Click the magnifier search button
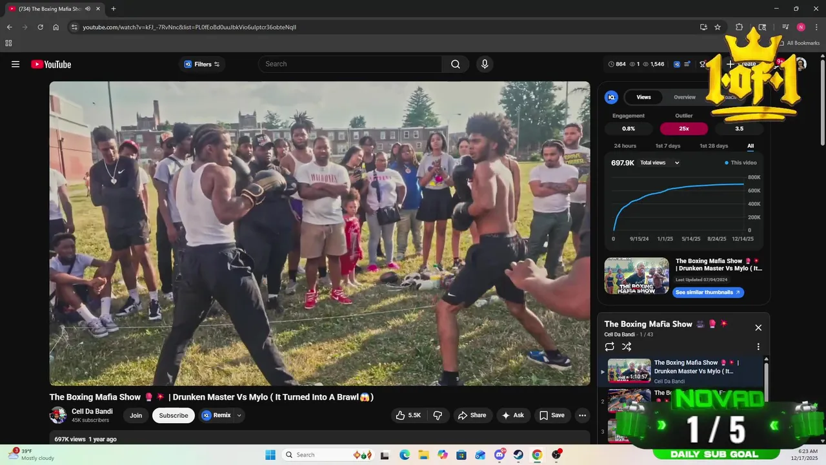 click(x=456, y=64)
